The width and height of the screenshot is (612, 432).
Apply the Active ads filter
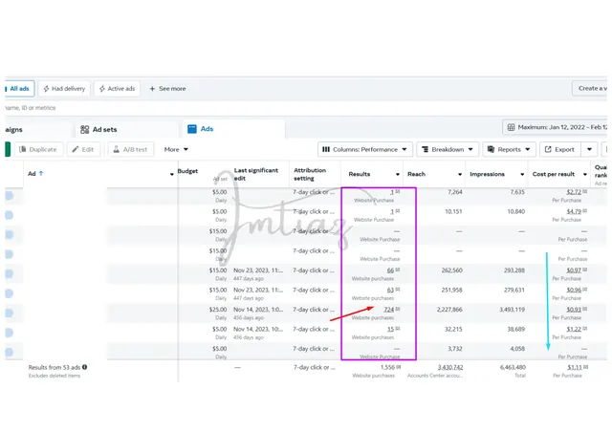(x=117, y=89)
